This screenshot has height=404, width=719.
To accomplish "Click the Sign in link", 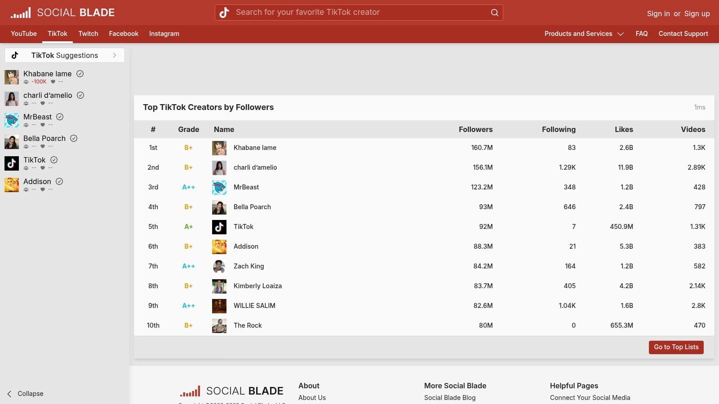I will pyautogui.click(x=658, y=13).
